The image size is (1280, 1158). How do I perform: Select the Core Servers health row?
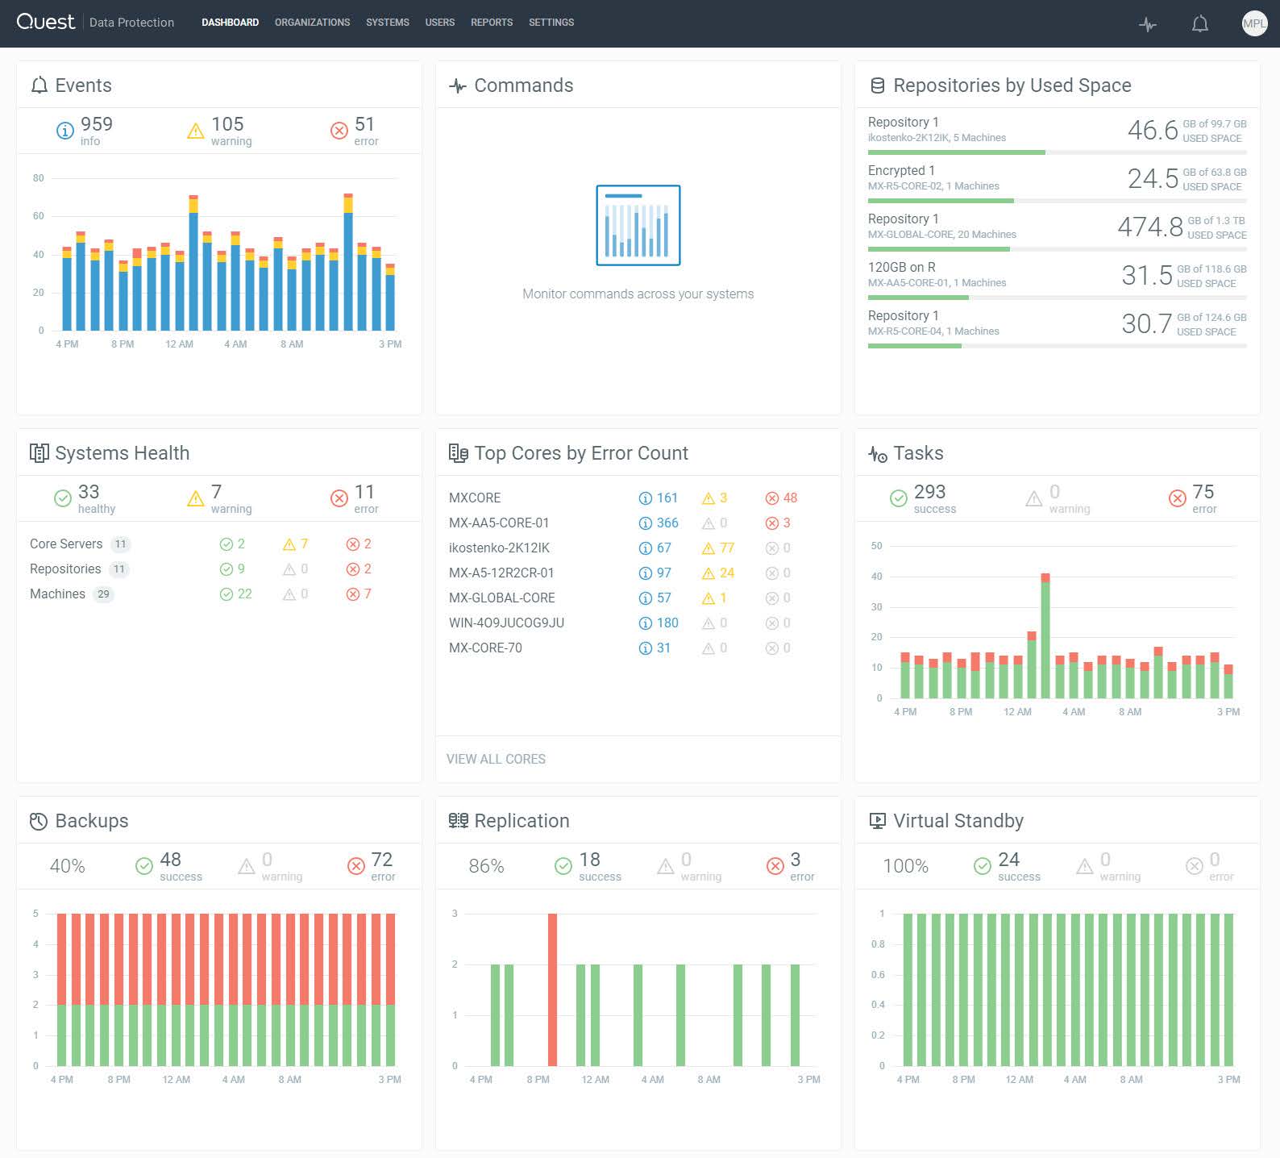(66, 544)
